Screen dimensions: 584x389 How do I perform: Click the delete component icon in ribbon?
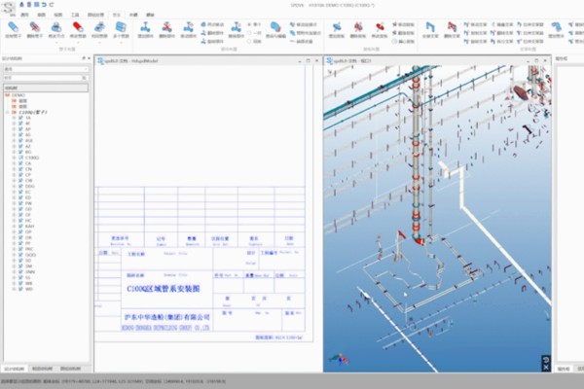point(166,30)
